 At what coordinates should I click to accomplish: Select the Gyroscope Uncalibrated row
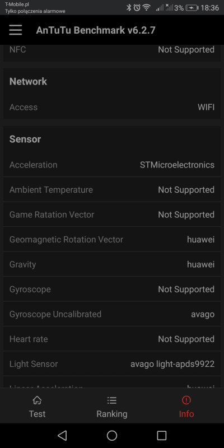click(x=112, y=314)
